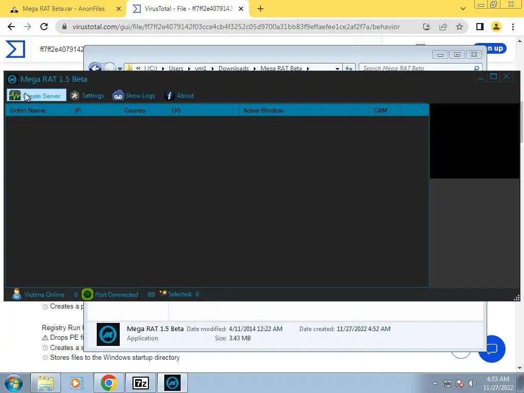Viewport: 524px width, 393px height.
Task: Switch to the VirusTotal File tab
Action: click(187, 9)
